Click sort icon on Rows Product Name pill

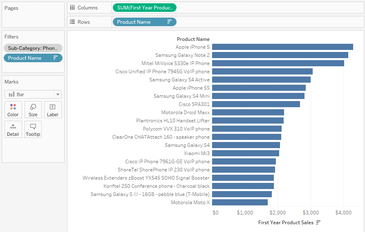point(169,22)
